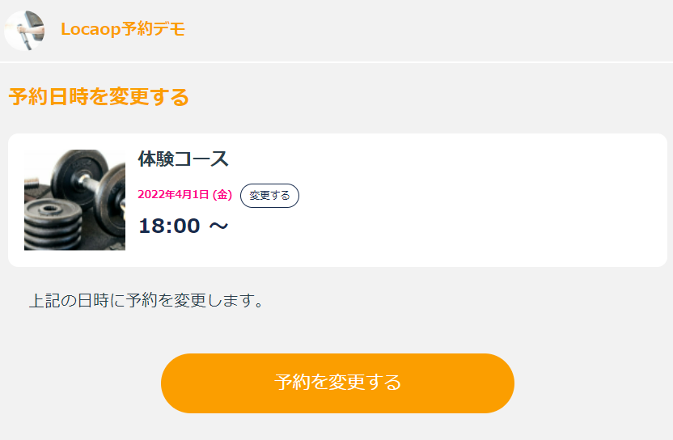Click the 上記の日時に予約を変更します message
Viewport: 673px width, 440px height.
(x=146, y=301)
